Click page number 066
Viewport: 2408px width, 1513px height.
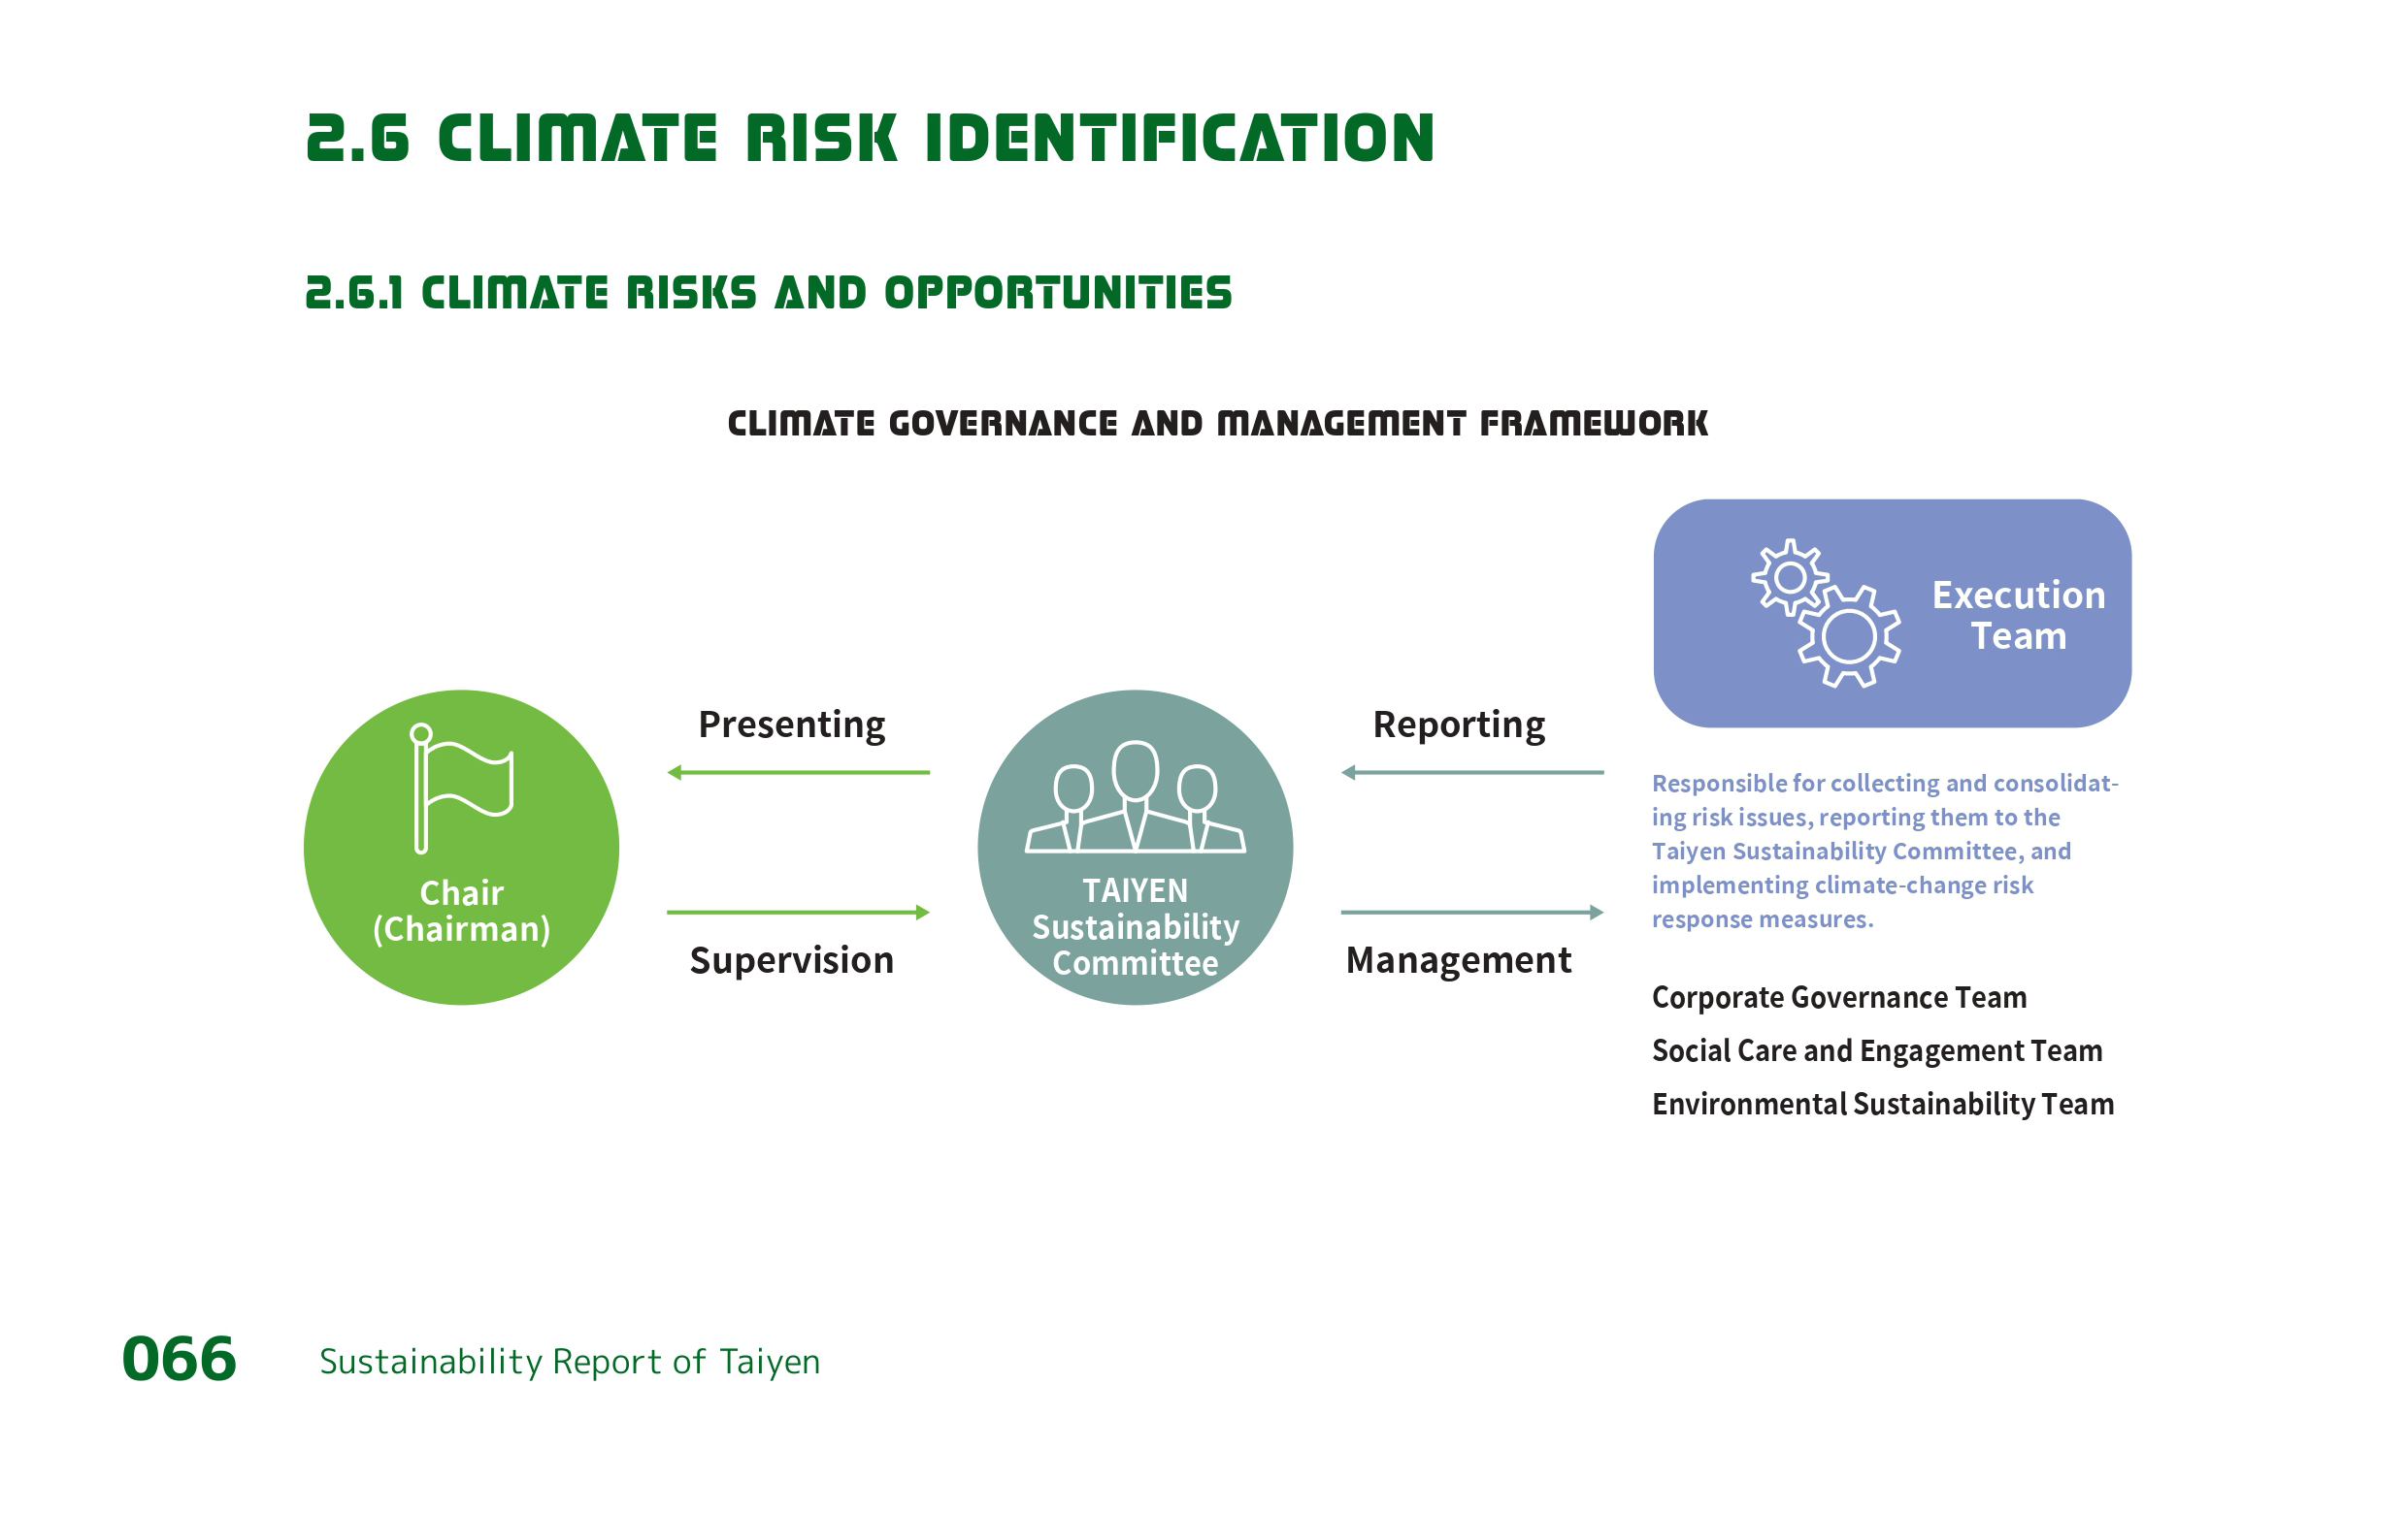click(179, 1359)
